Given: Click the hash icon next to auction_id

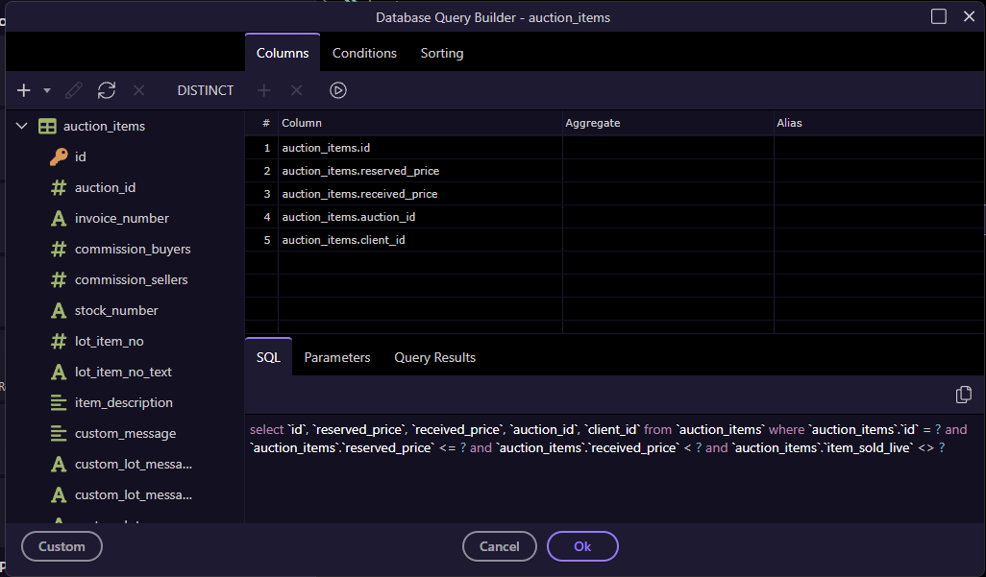Looking at the screenshot, I should (59, 187).
